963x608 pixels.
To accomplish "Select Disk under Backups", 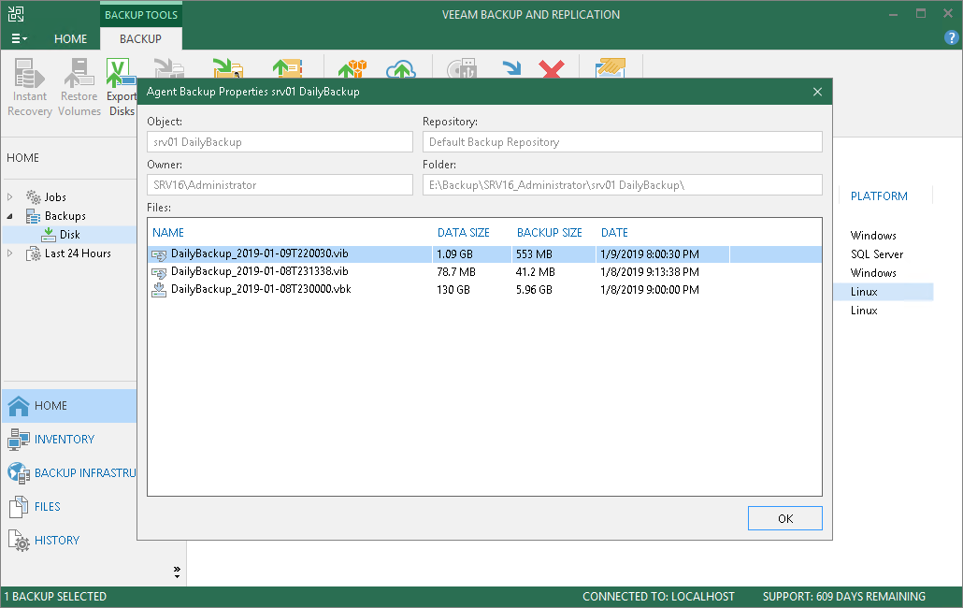I will (x=69, y=235).
